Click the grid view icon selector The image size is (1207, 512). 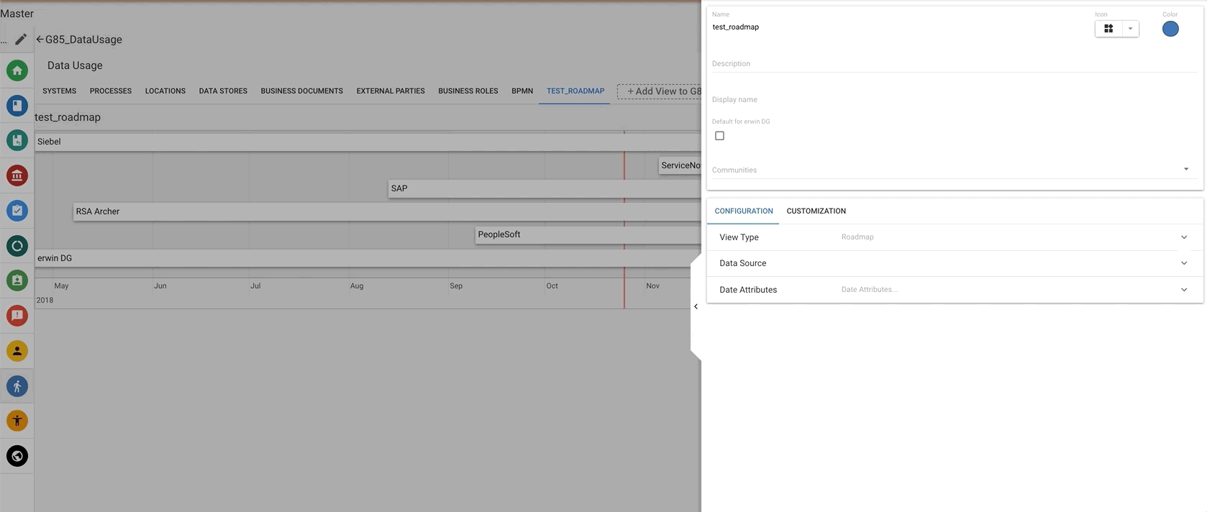(1108, 29)
